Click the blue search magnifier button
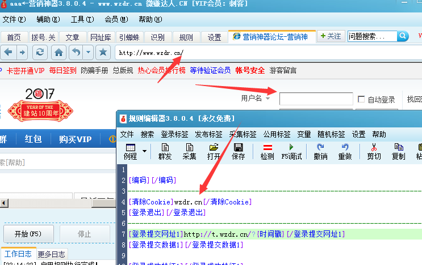The height and width of the screenshot is (265, 422). (403, 36)
